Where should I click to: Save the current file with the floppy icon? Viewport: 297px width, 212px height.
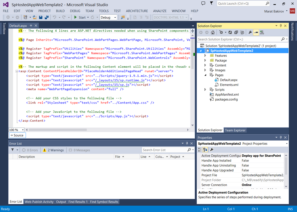[x=41, y=17]
